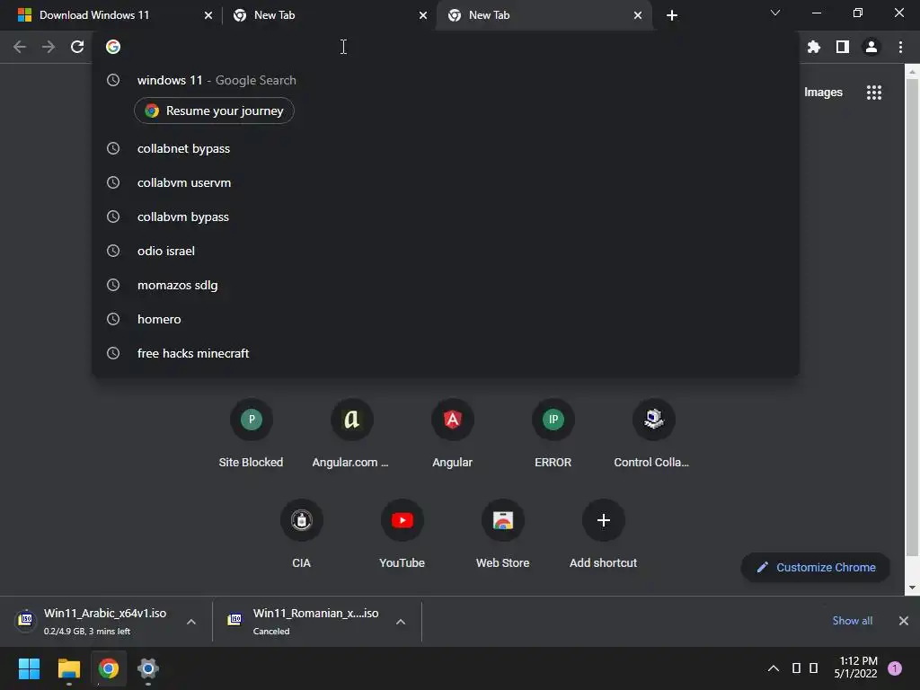Click Resume your journey chip
Viewport: 920px width, 690px height.
(x=214, y=111)
